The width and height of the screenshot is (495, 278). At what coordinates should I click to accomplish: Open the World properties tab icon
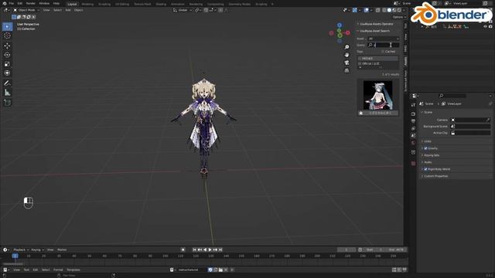(413, 143)
